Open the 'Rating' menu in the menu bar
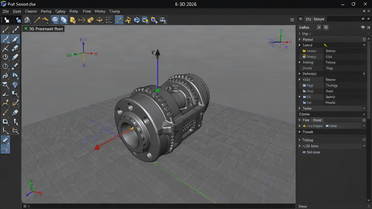 pos(46,11)
